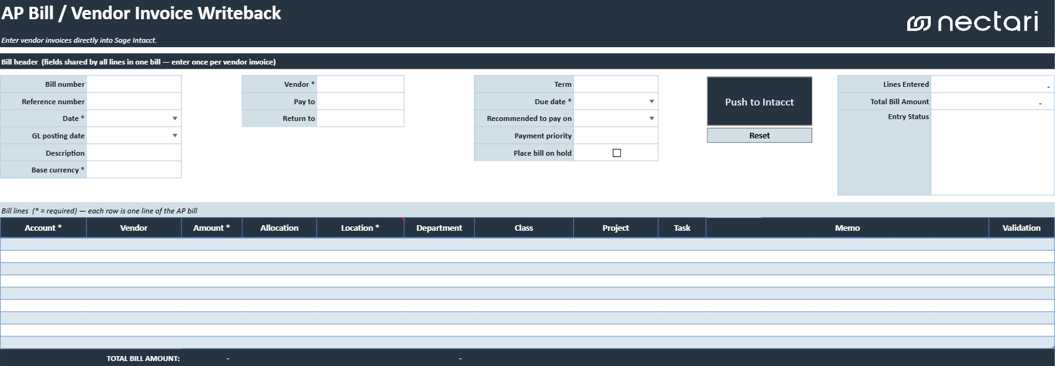This screenshot has width=1055, height=366.
Task: Select the Payment priority field
Action: point(616,136)
